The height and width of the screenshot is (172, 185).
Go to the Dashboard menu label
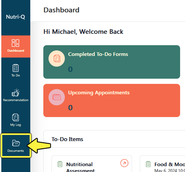(x=16, y=50)
